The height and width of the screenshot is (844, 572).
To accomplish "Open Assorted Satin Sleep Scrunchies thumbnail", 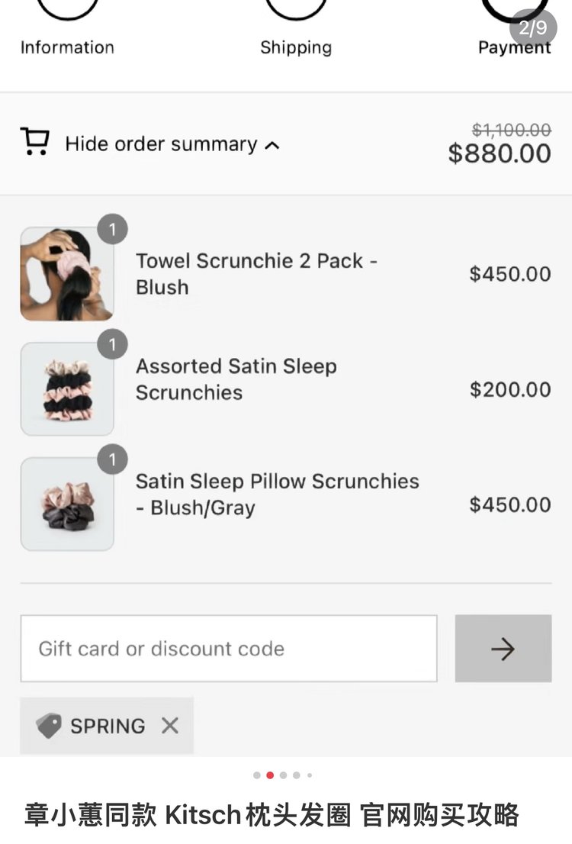I will 67,389.
